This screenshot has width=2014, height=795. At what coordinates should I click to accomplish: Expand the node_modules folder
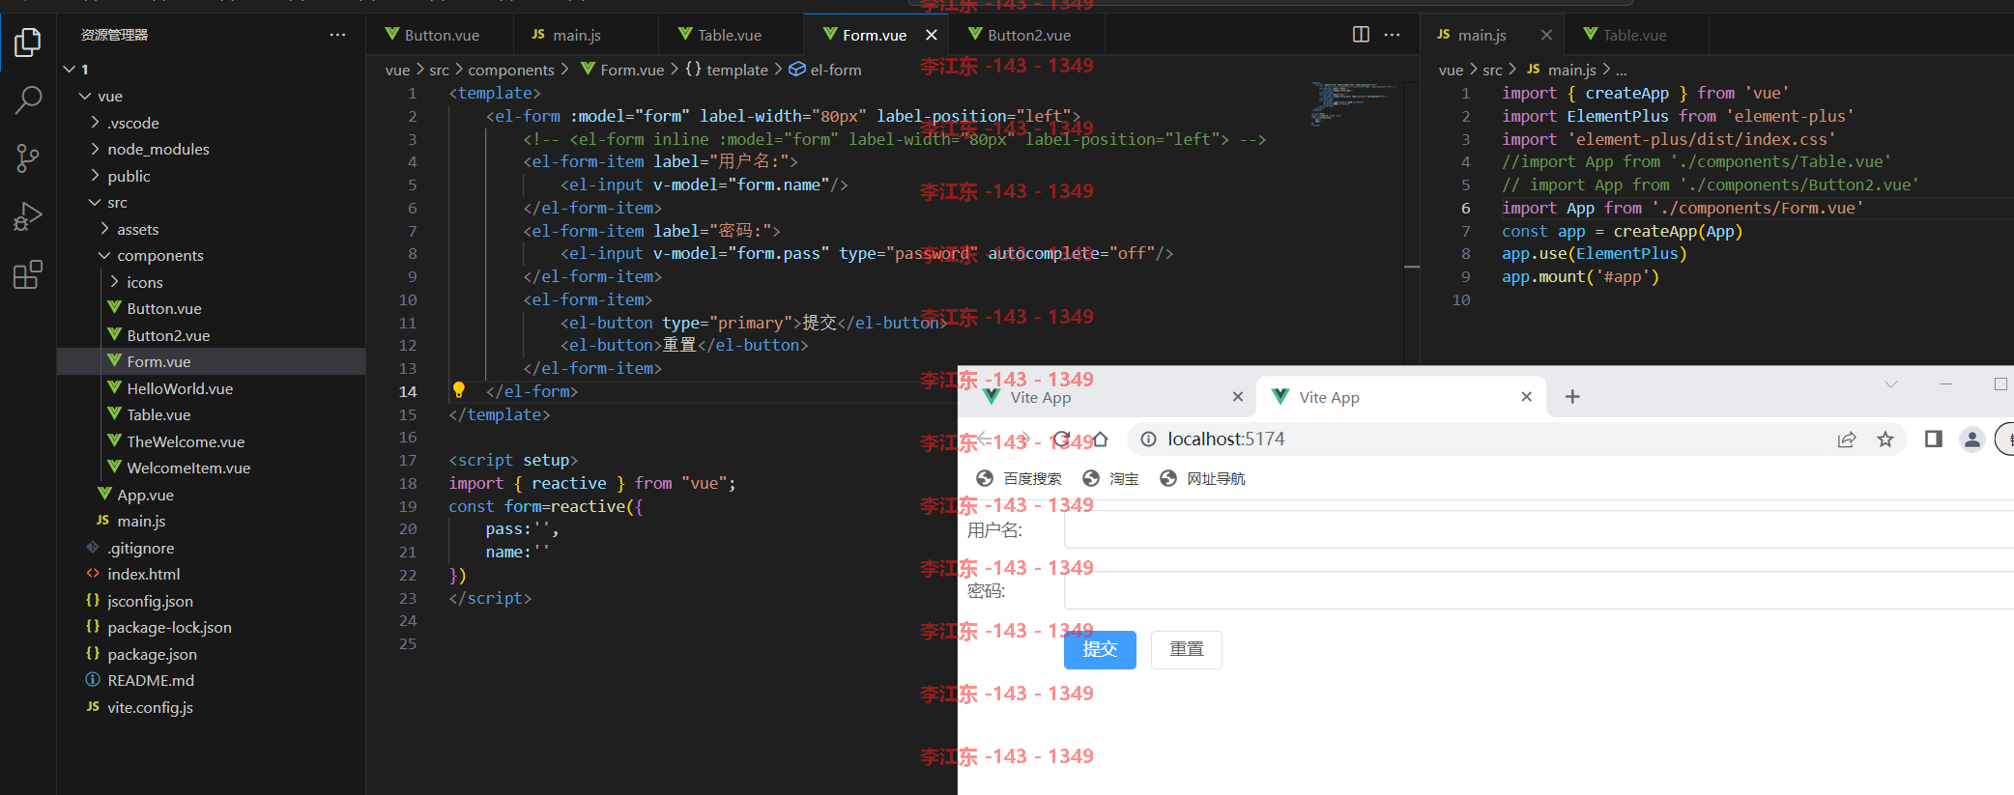pos(95,149)
